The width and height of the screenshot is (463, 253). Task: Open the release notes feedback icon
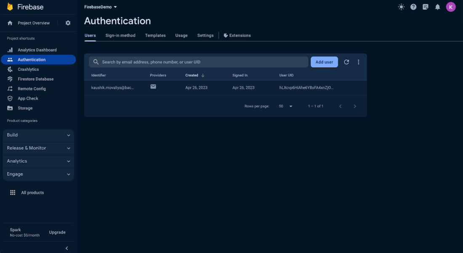point(426,7)
